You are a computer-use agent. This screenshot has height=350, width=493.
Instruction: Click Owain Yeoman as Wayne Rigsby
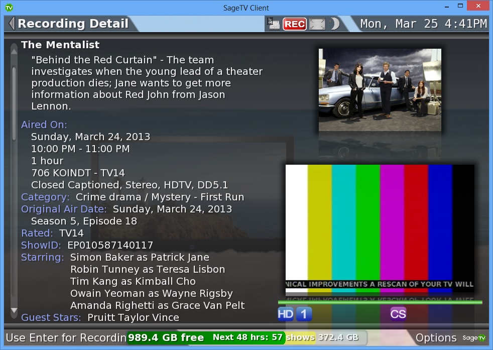pyautogui.click(x=151, y=293)
